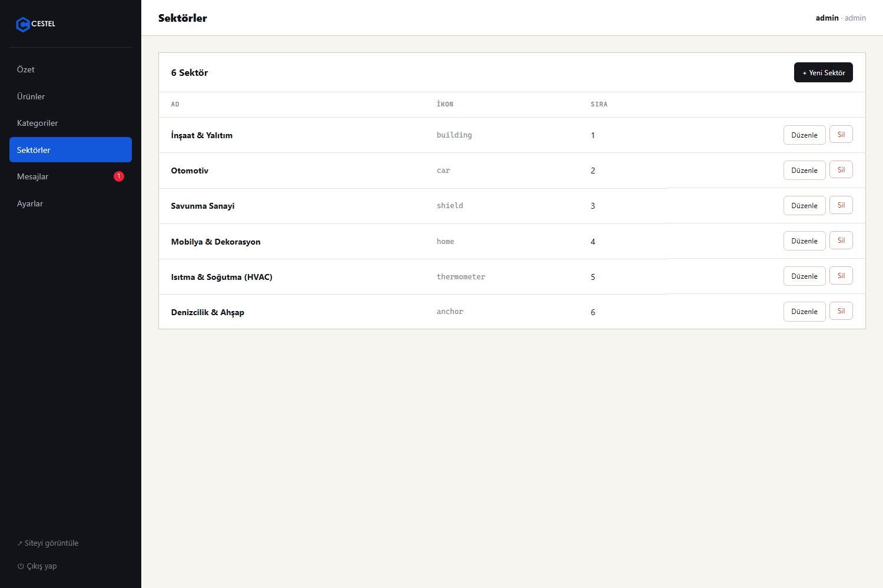
Task: Edit the Denizcilik & Ahşap sector
Action: (x=805, y=312)
